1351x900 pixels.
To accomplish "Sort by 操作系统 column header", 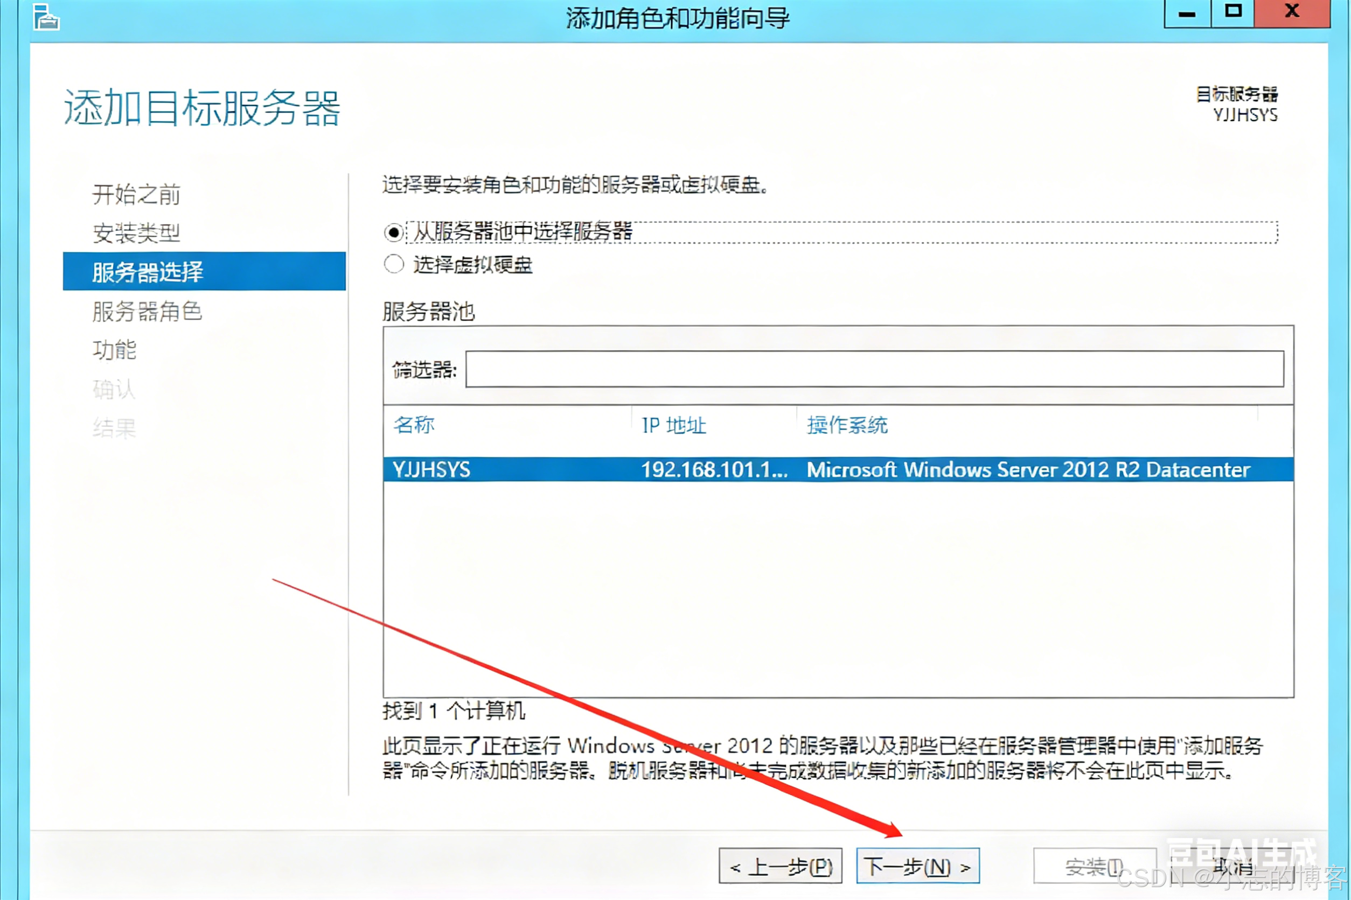I will pyautogui.click(x=847, y=425).
